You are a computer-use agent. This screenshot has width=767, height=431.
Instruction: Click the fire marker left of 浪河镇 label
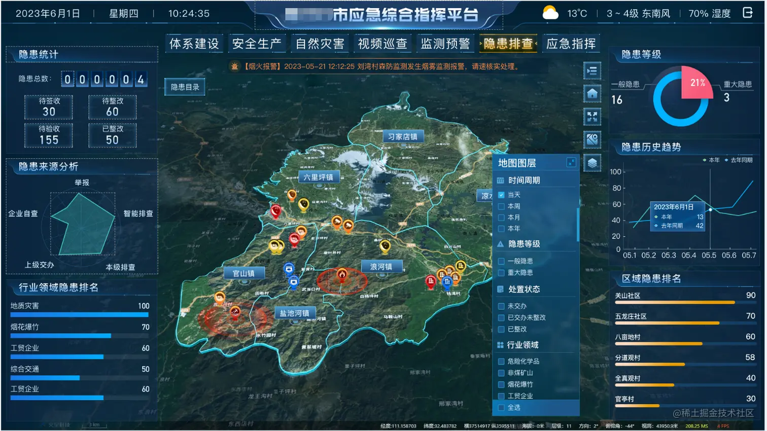[342, 275]
